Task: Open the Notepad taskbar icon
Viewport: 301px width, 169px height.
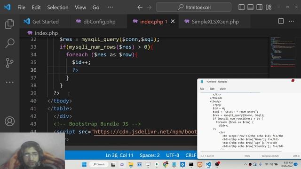Action: click(174, 164)
